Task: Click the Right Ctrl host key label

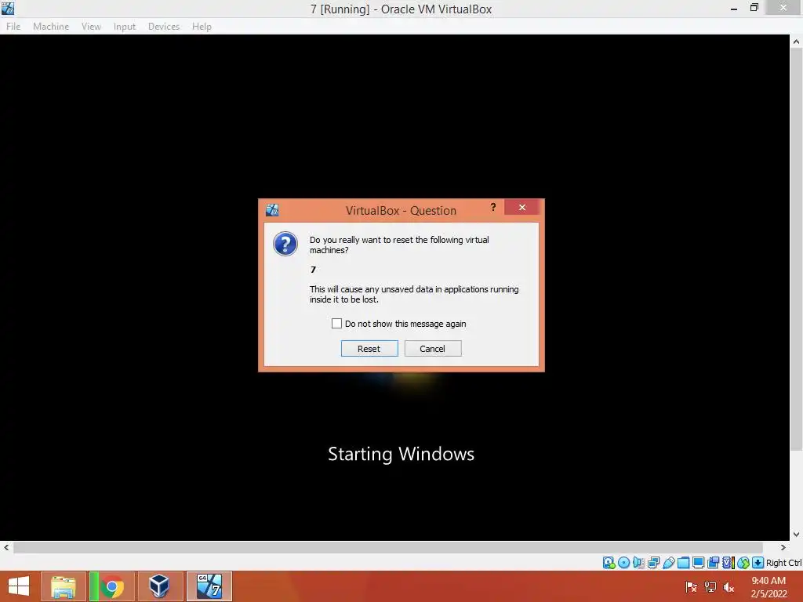Action: pos(783,563)
